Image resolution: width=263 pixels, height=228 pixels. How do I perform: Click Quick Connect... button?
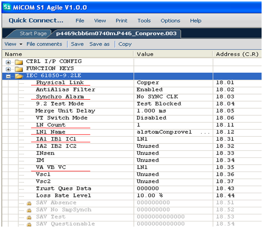[x=36, y=21]
